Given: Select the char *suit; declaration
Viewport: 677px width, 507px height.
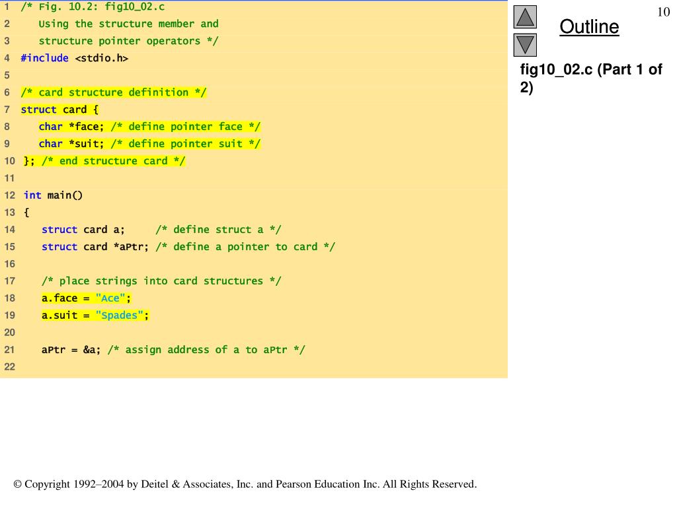Looking at the screenshot, I should point(71,143).
